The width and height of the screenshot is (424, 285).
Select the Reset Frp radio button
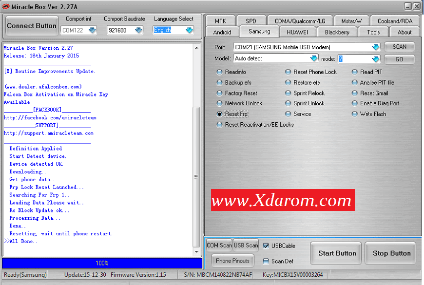pos(220,114)
